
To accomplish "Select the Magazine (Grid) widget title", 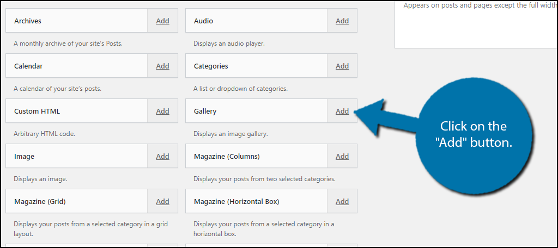I will [x=40, y=201].
